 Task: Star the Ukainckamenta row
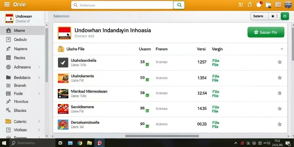tap(280, 78)
